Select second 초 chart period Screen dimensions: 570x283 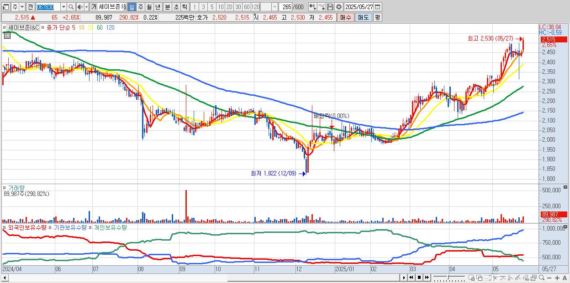tap(176, 7)
